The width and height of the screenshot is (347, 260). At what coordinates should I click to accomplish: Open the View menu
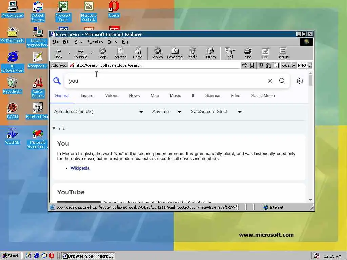pyautogui.click(x=78, y=42)
